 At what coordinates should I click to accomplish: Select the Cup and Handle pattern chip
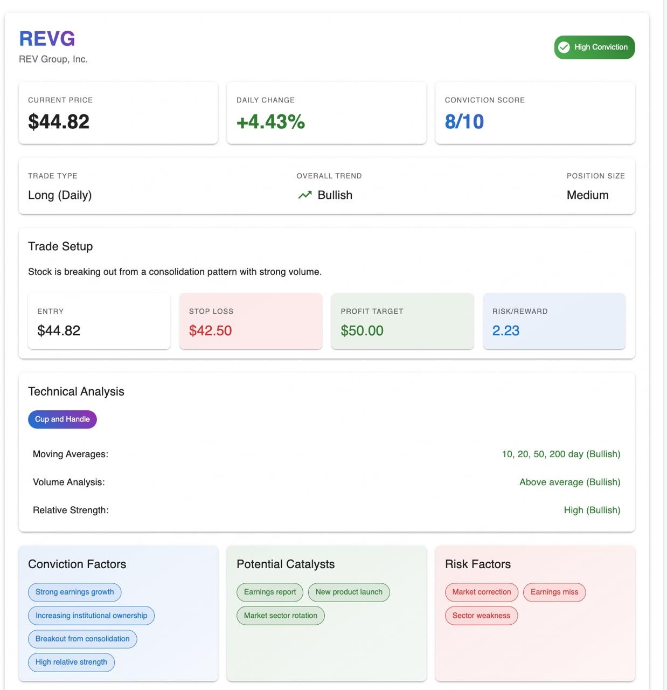coord(62,419)
